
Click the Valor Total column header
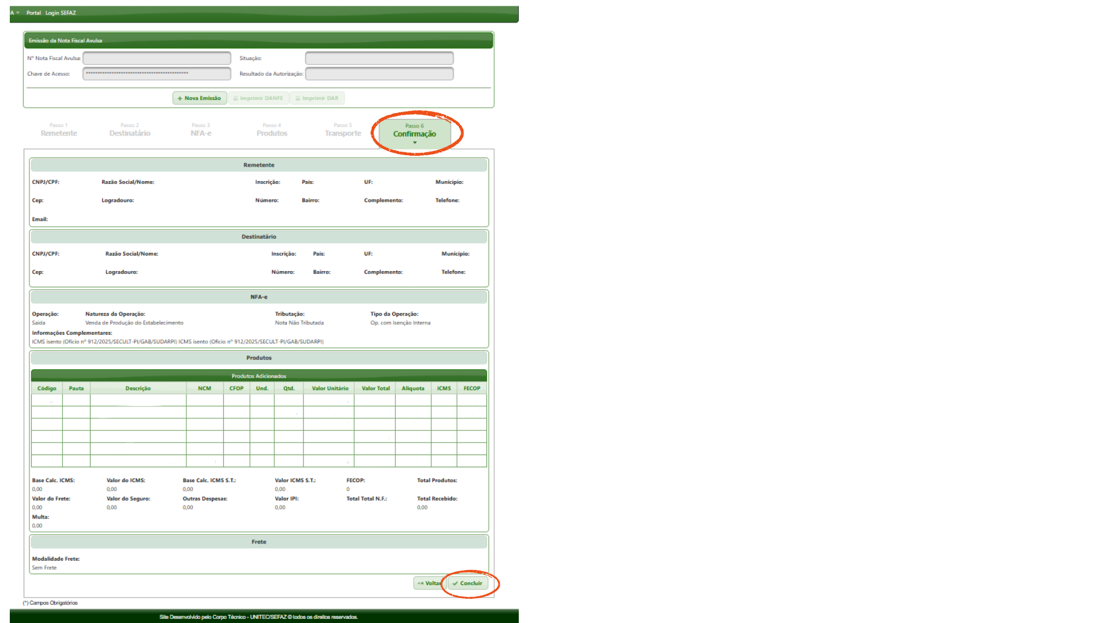(x=376, y=388)
